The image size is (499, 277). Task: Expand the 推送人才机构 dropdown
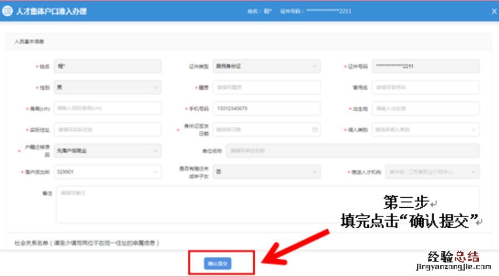pos(474,172)
